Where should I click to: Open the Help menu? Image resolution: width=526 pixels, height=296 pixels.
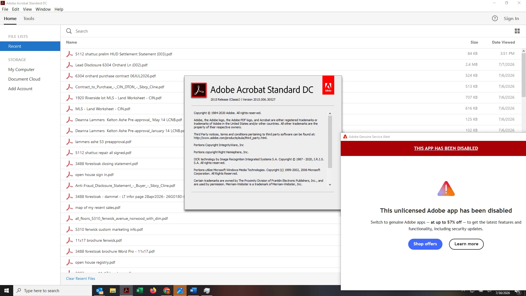click(59, 9)
